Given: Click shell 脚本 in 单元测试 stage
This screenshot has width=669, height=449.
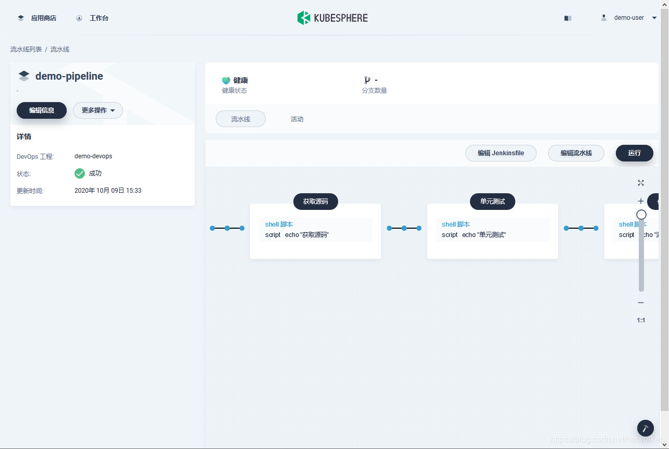Looking at the screenshot, I should (x=456, y=224).
